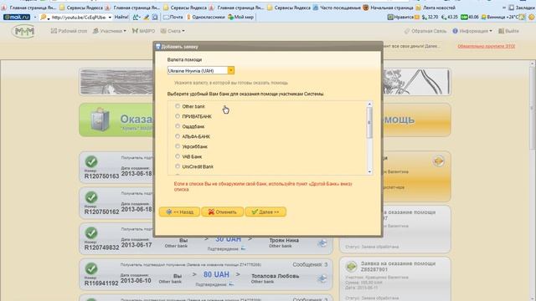Expand the Информация menu dropdown
The height and width of the screenshot is (301, 536).
472,31
